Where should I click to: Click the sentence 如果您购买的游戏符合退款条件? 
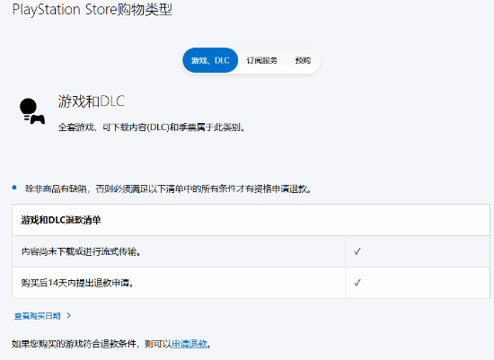(x=111, y=344)
